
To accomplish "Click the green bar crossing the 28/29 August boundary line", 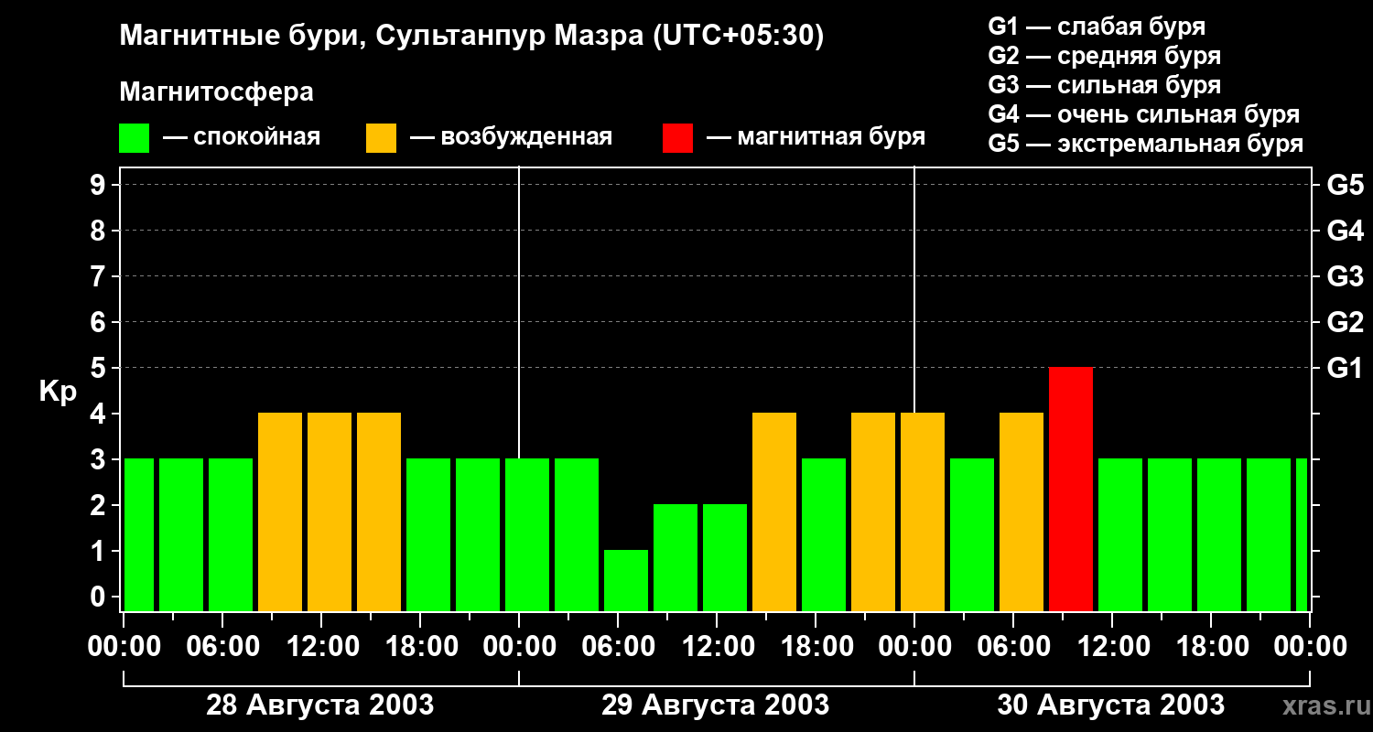I will pyautogui.click(x=527, y=534).
